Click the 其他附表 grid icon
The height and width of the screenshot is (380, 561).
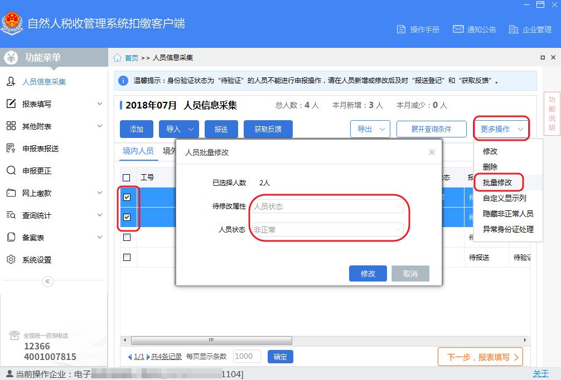11,126
